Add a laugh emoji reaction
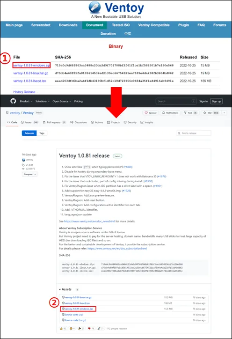 72,328
